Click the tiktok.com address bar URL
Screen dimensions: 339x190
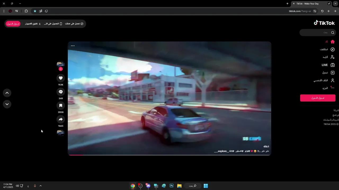point(300,11)
